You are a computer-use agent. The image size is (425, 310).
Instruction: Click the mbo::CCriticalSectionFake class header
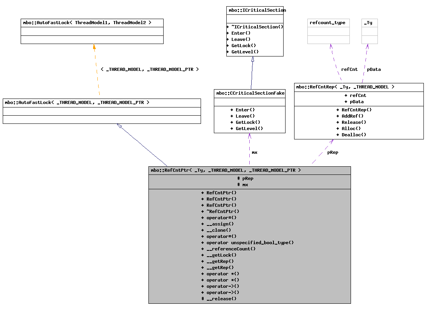pos(249,93)
